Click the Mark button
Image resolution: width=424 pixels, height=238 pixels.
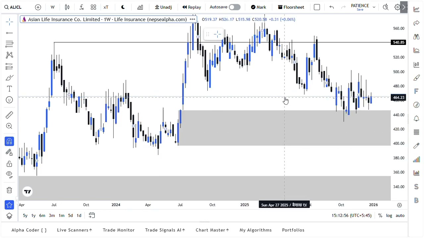pos(258,7)
